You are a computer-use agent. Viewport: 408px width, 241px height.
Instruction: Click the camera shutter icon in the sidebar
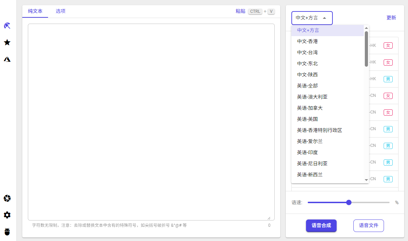(x=7, y=198)
